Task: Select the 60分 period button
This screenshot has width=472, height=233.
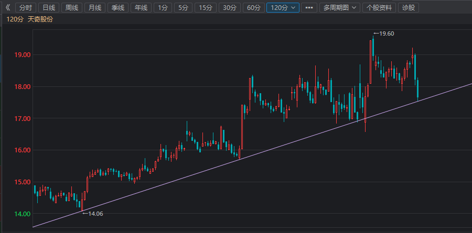Action: (x=254, y=7)
